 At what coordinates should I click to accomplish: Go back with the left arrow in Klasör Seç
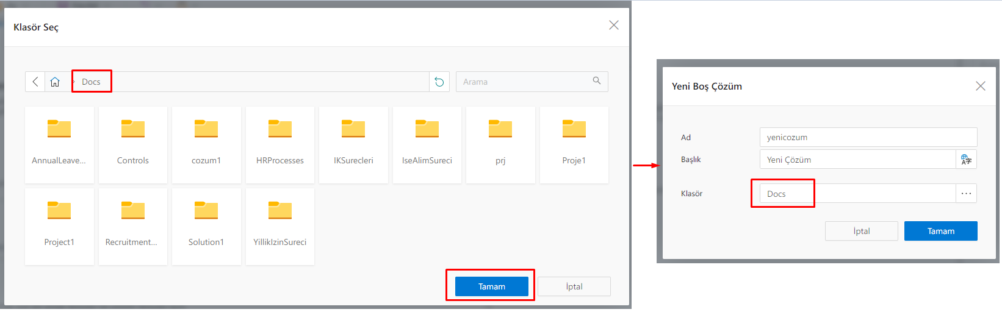click(x=35, y=82)
